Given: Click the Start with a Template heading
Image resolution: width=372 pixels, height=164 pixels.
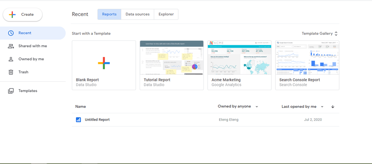Looking at the screenshot, I should click(x=91, y=33).
